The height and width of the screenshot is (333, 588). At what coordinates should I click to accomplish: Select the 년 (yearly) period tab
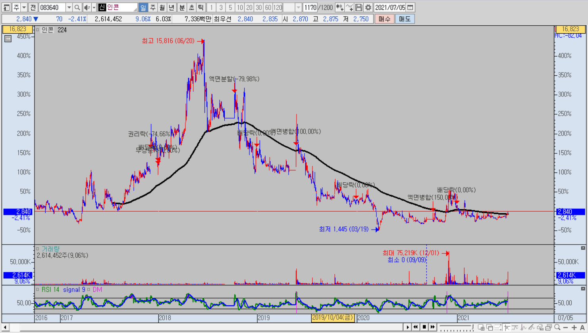tap(172, 8)
